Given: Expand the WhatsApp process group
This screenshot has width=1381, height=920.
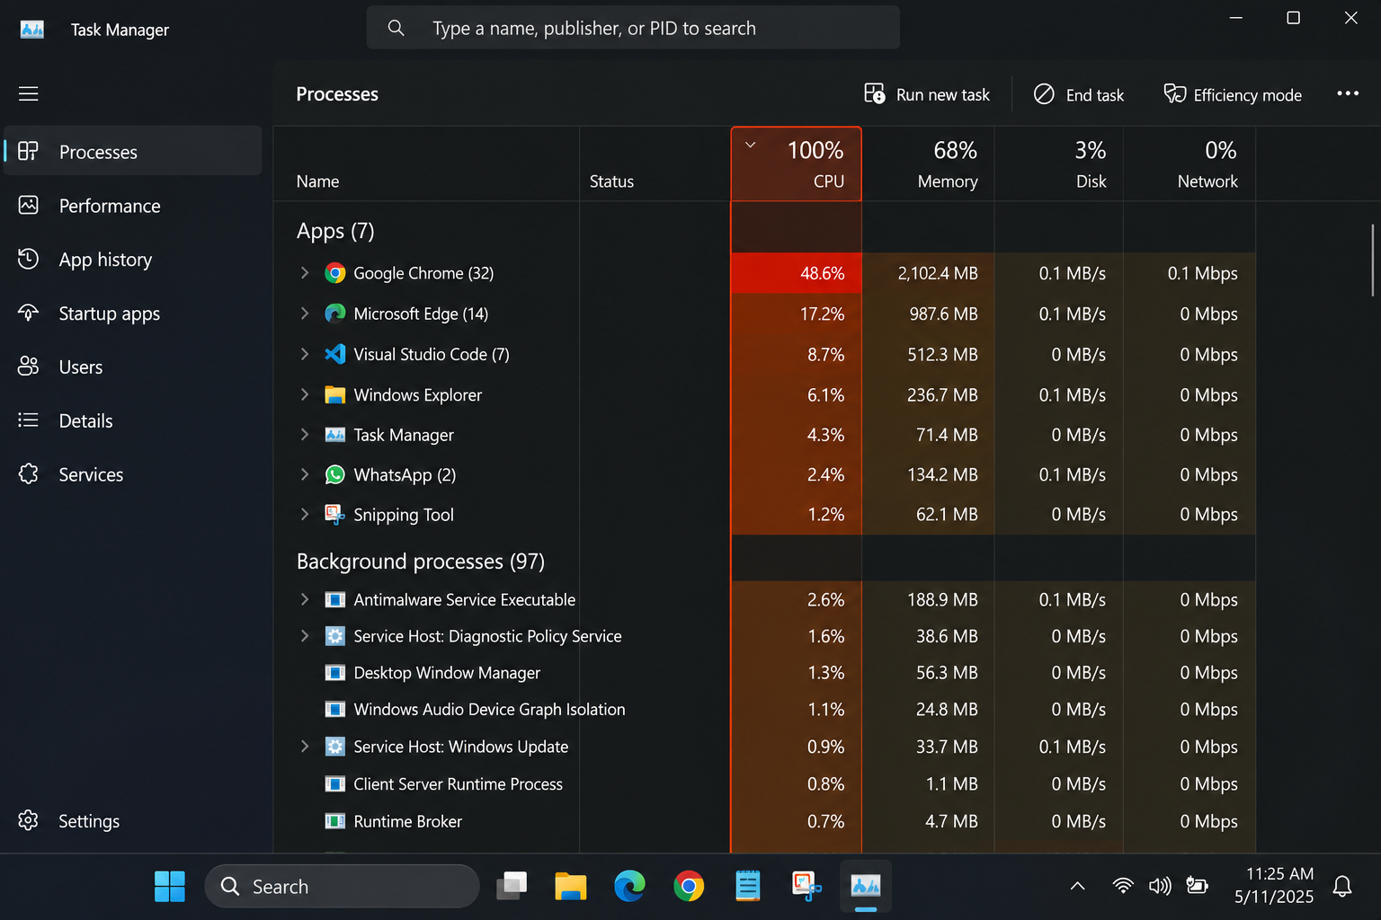Looking at the screenshot, I should tap(305, 474).
